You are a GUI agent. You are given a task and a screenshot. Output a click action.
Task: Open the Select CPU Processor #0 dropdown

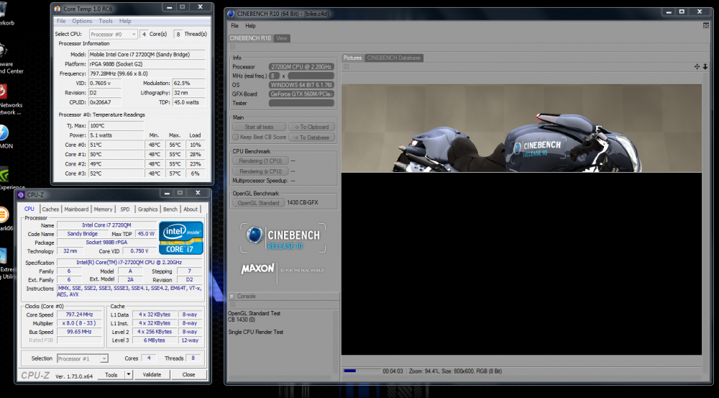[x=112, y=34]
